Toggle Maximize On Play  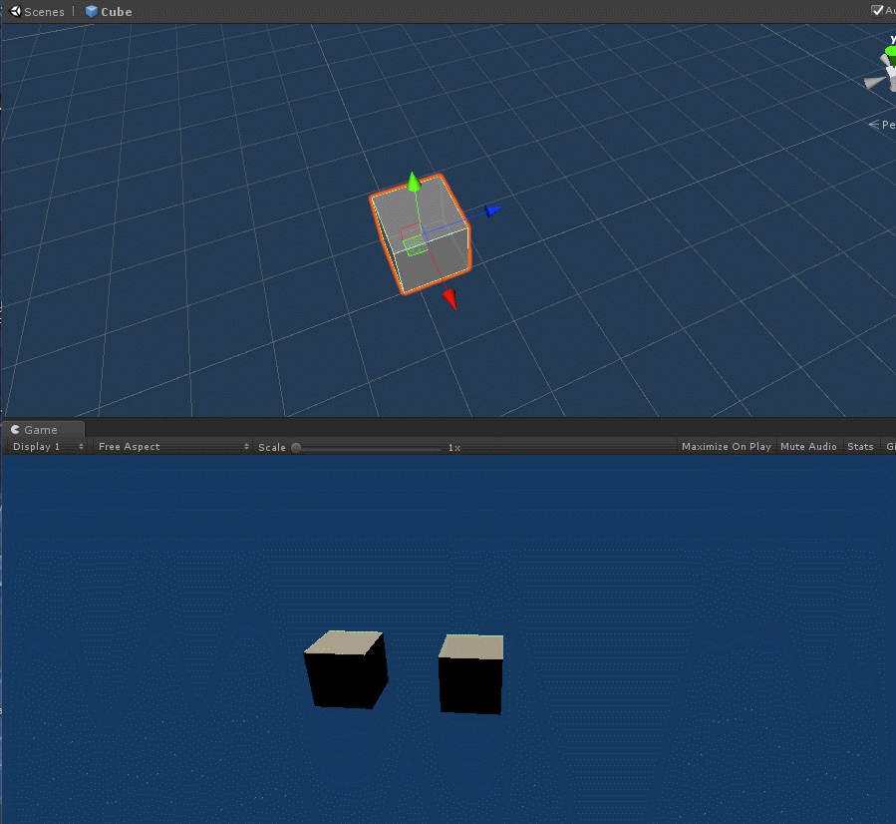click(726, 446)
